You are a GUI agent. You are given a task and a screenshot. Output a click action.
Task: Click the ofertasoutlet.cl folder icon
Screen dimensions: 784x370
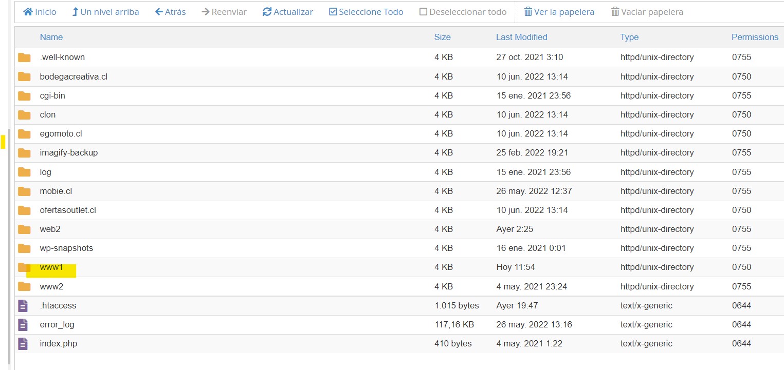(x=24, y=210)
